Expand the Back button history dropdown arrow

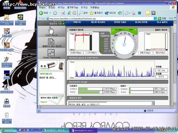pyautogui.click(x=50, y=13)
